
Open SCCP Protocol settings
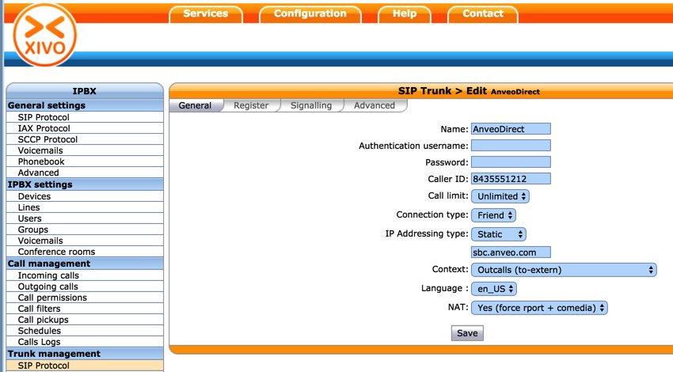point(85,139)
